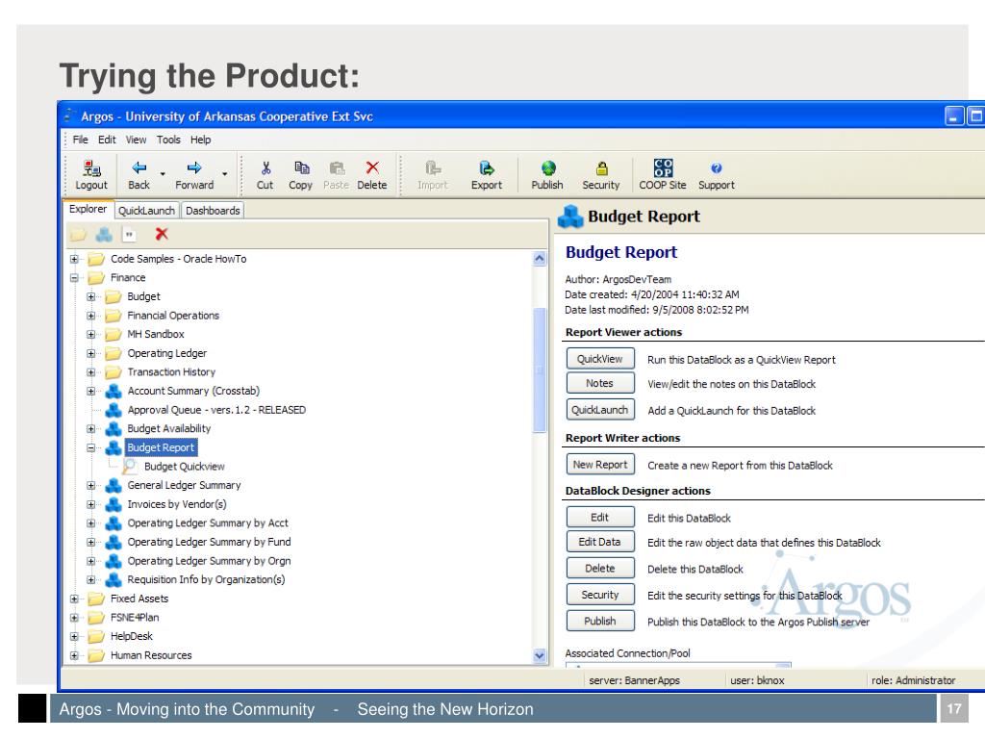This screenshot has width=985, height=739.
Task: Open the COOP Site toolbar icon
Action: (664, 167)
